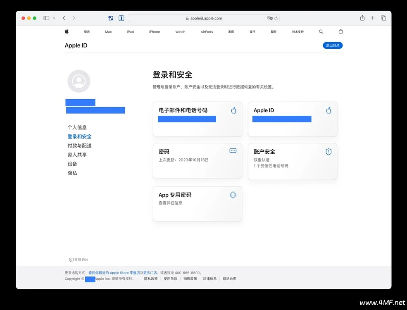
Task: Open the 隐私政策 footer link
Action: click(x=151, y=279)
